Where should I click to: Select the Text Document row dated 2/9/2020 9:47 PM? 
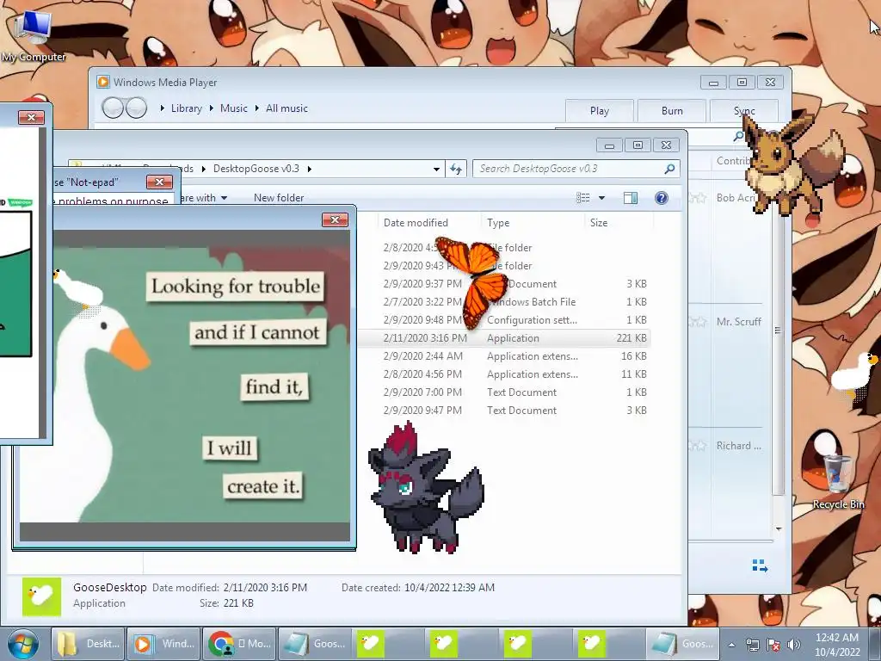(504, 411)
